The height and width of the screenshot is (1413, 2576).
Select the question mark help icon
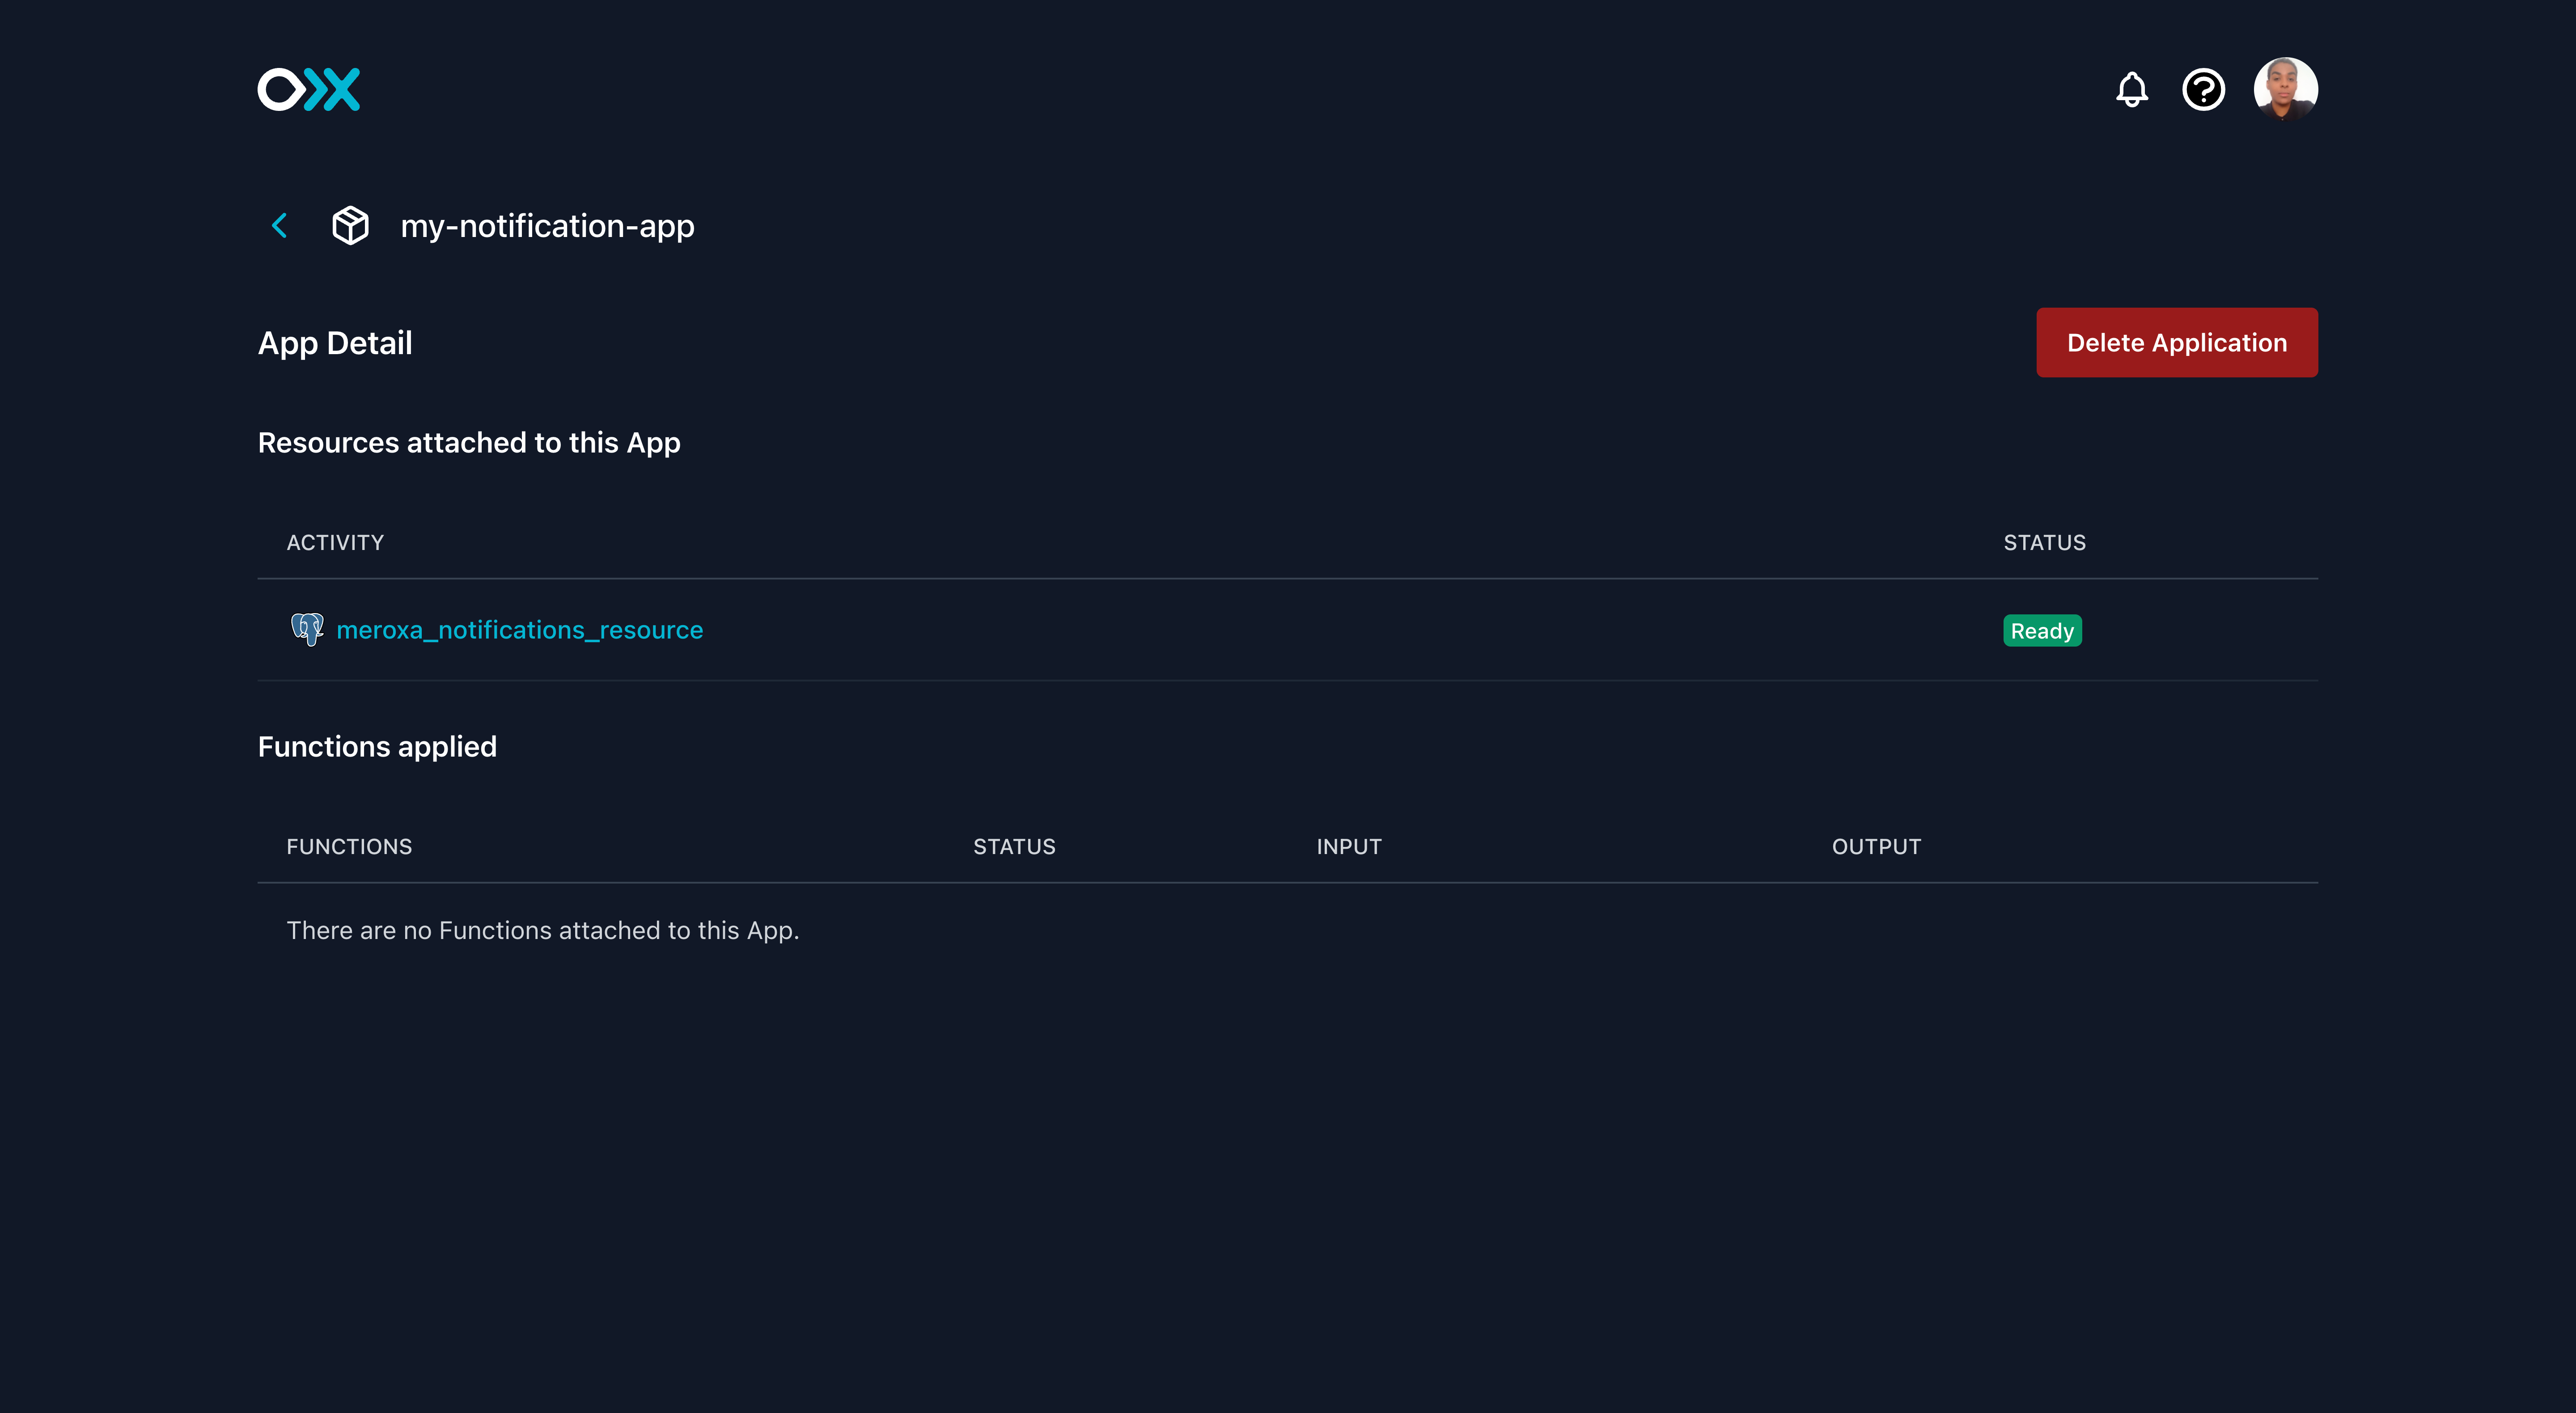2202,89
